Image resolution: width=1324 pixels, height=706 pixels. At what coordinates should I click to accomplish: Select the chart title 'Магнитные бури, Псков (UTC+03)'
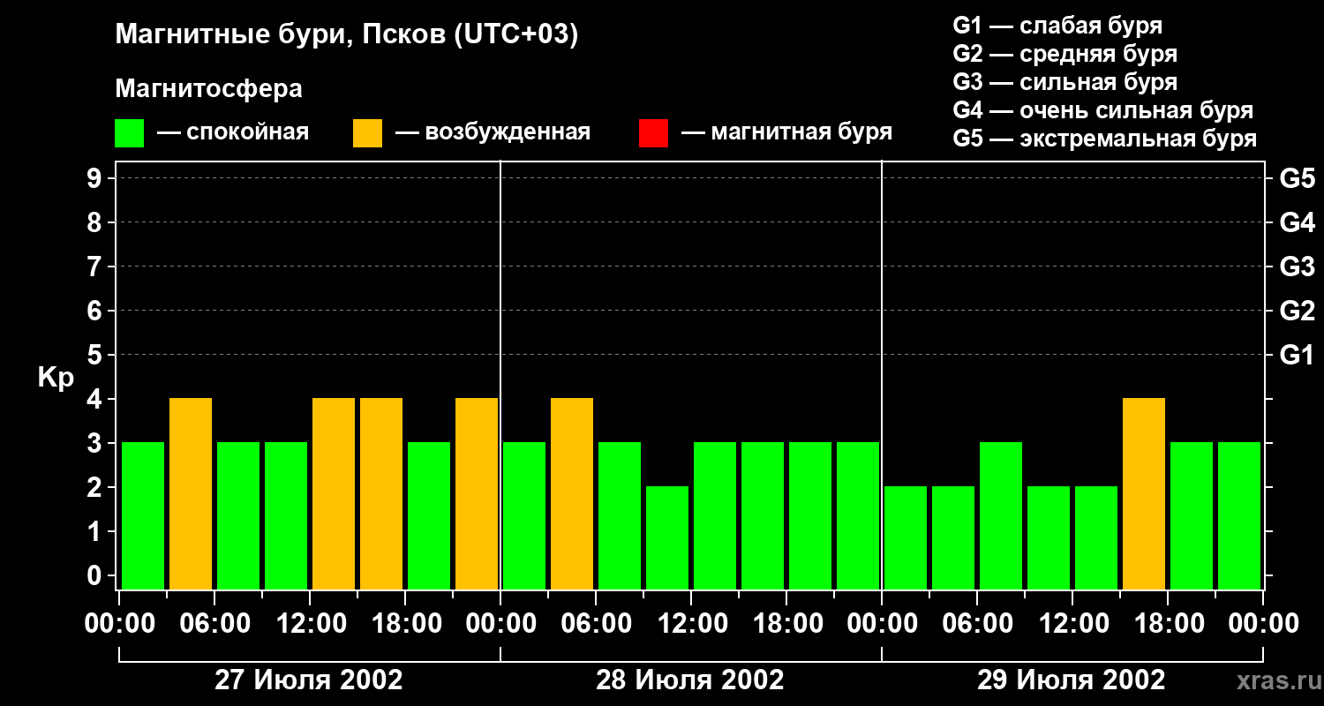(x=347, y=35)
